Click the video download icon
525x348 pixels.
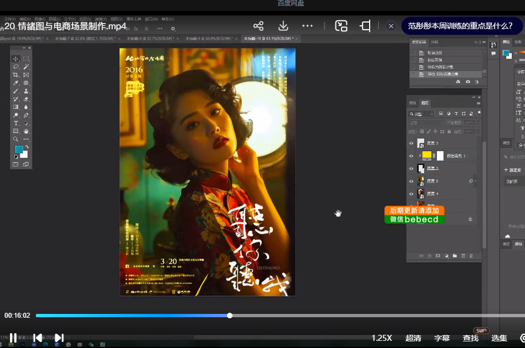tap(283, 26)
